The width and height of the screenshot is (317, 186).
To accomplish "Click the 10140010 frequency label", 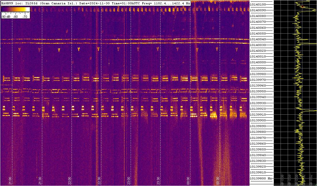I will point(258,56).
